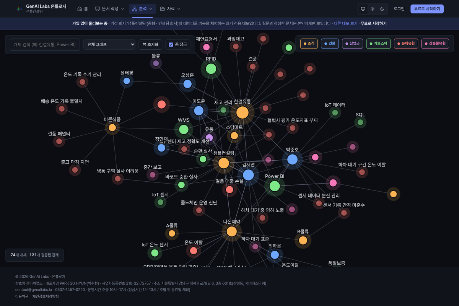Viewport: 459px width, 306px height.
Task: Go to the 홈 menu item
Action: pyautogui.click(x=83, y=9)
